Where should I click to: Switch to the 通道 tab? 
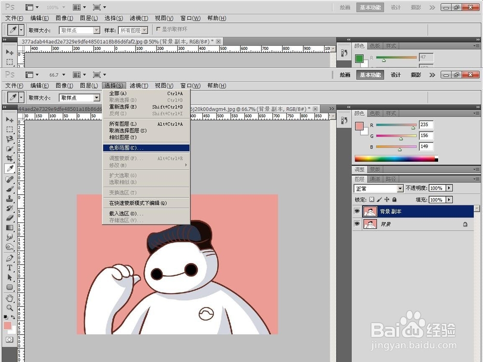(x=375, y=179)
